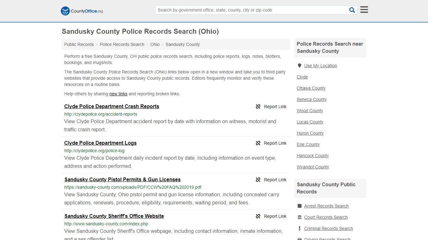Go to Seneca County
The height and width of the screenshot is (240, 428).
coord(312,99)
